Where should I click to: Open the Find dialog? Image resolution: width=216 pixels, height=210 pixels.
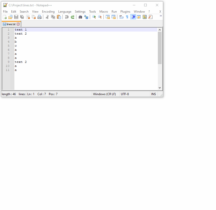pos(80,17)
